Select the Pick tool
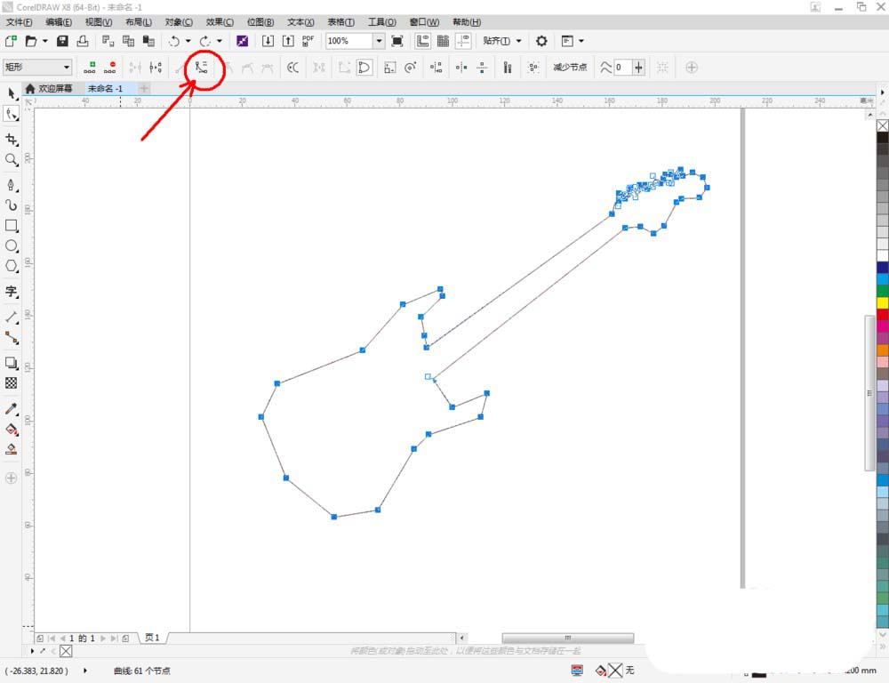889x683 pixels. [12, 93]
